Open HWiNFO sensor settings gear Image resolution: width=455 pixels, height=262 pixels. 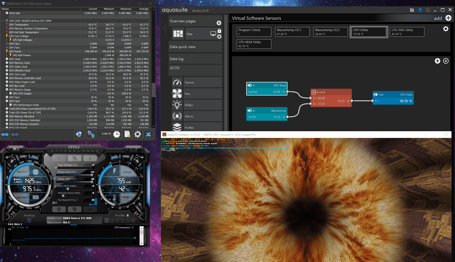[138, 134]
